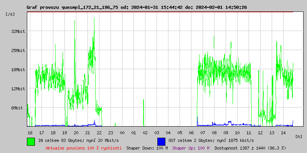
Task: Select hour 00 on the time axis
Action: 122,132
